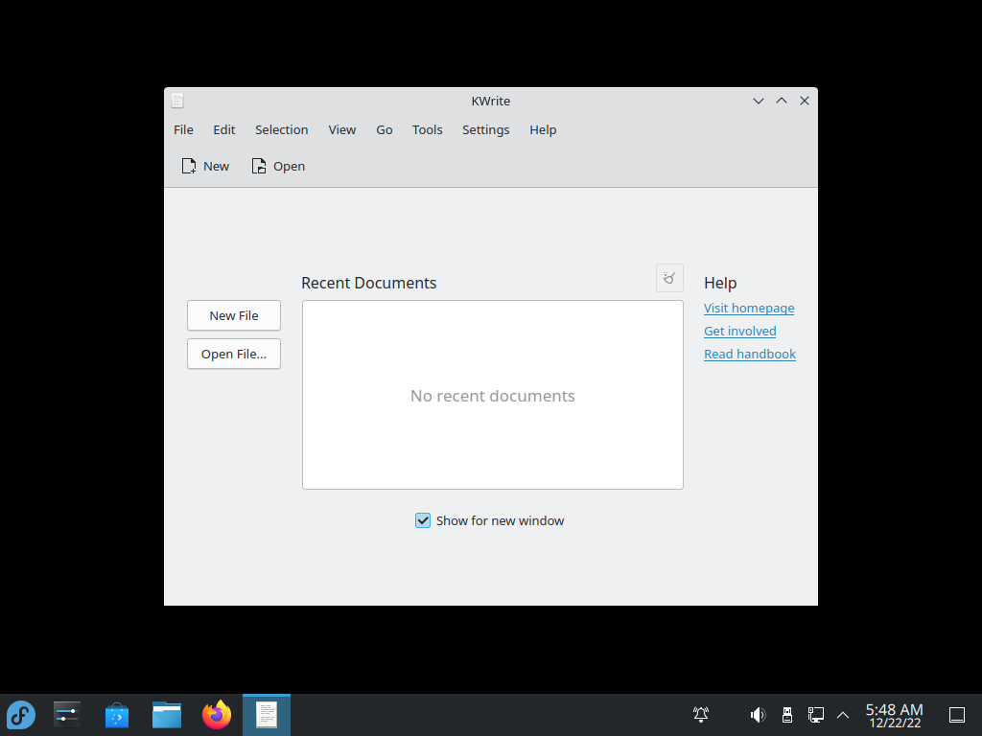Launch Firefox from the taskbar
Viewport: 982px width, 736px height.
pyautogui.click(x=217, y=715)
